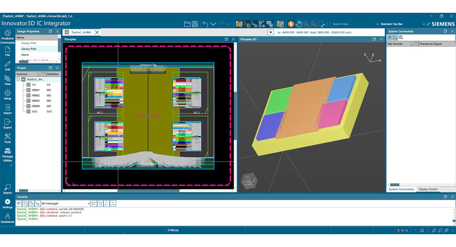Activate the select arrow pointer tool
The width and height of the screenshot is (456, 247).
coord(290,24)
